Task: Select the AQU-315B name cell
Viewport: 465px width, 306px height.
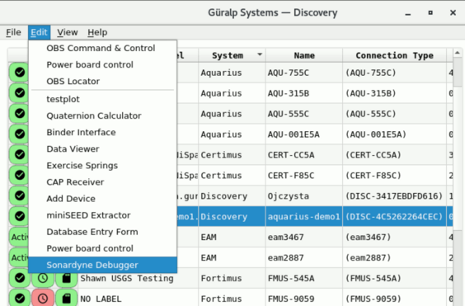Action: tap(304, 93)
